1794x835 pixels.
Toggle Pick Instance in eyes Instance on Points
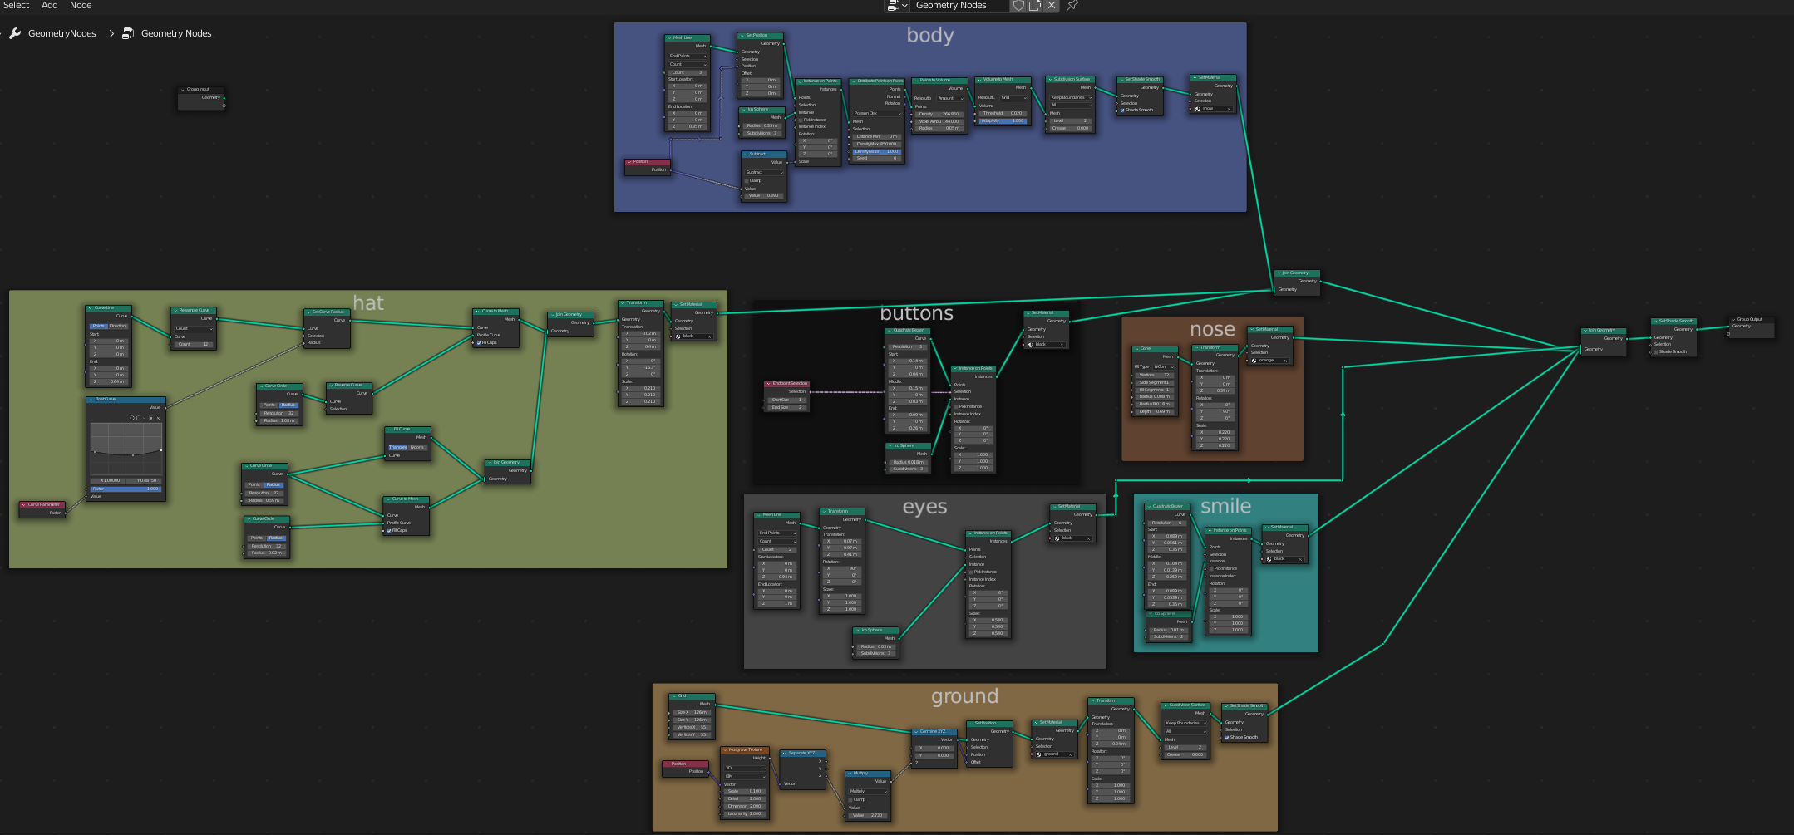pos(970,572)
